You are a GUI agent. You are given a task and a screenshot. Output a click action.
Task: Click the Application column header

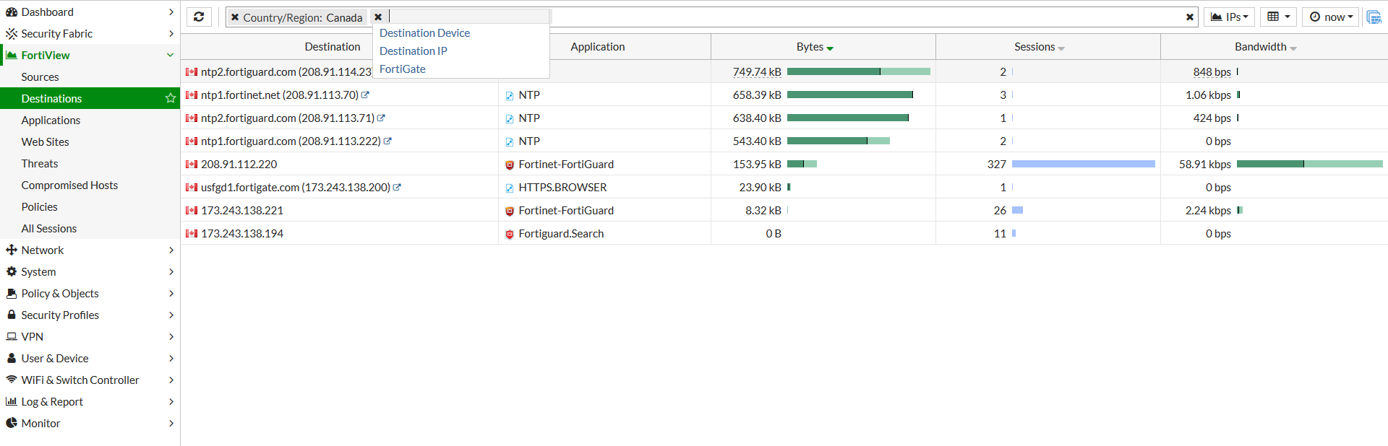[597, 47]
